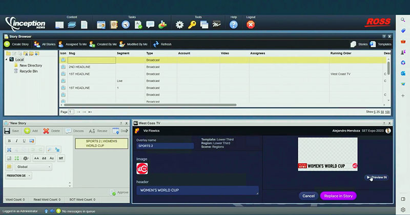Viewport: 410px width, 215px height.
Task: Show 25 stories per page
Action: click(x=378, y=112)
